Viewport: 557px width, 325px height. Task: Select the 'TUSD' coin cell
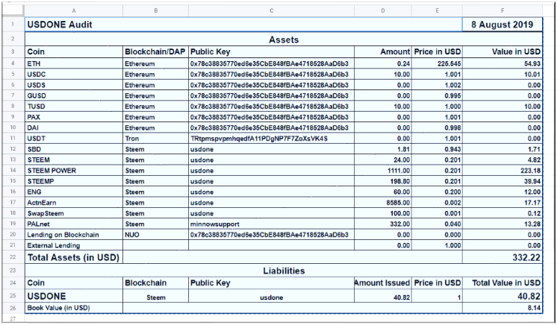74,107
